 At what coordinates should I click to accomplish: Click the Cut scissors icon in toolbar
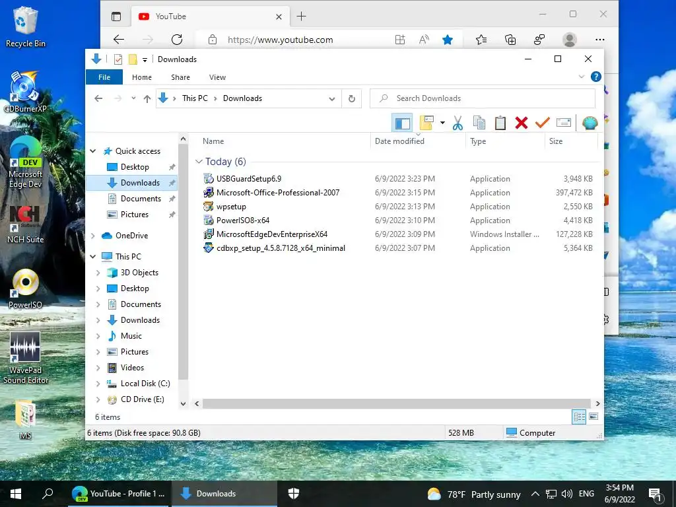(458, 123)
